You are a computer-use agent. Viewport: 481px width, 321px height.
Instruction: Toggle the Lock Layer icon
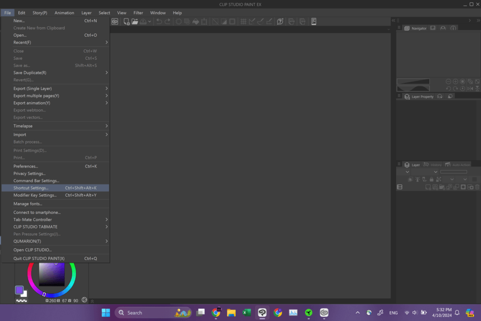click(x=431, y=180)
